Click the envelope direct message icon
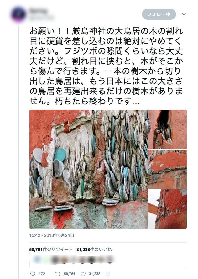 (x=108, y=274)
